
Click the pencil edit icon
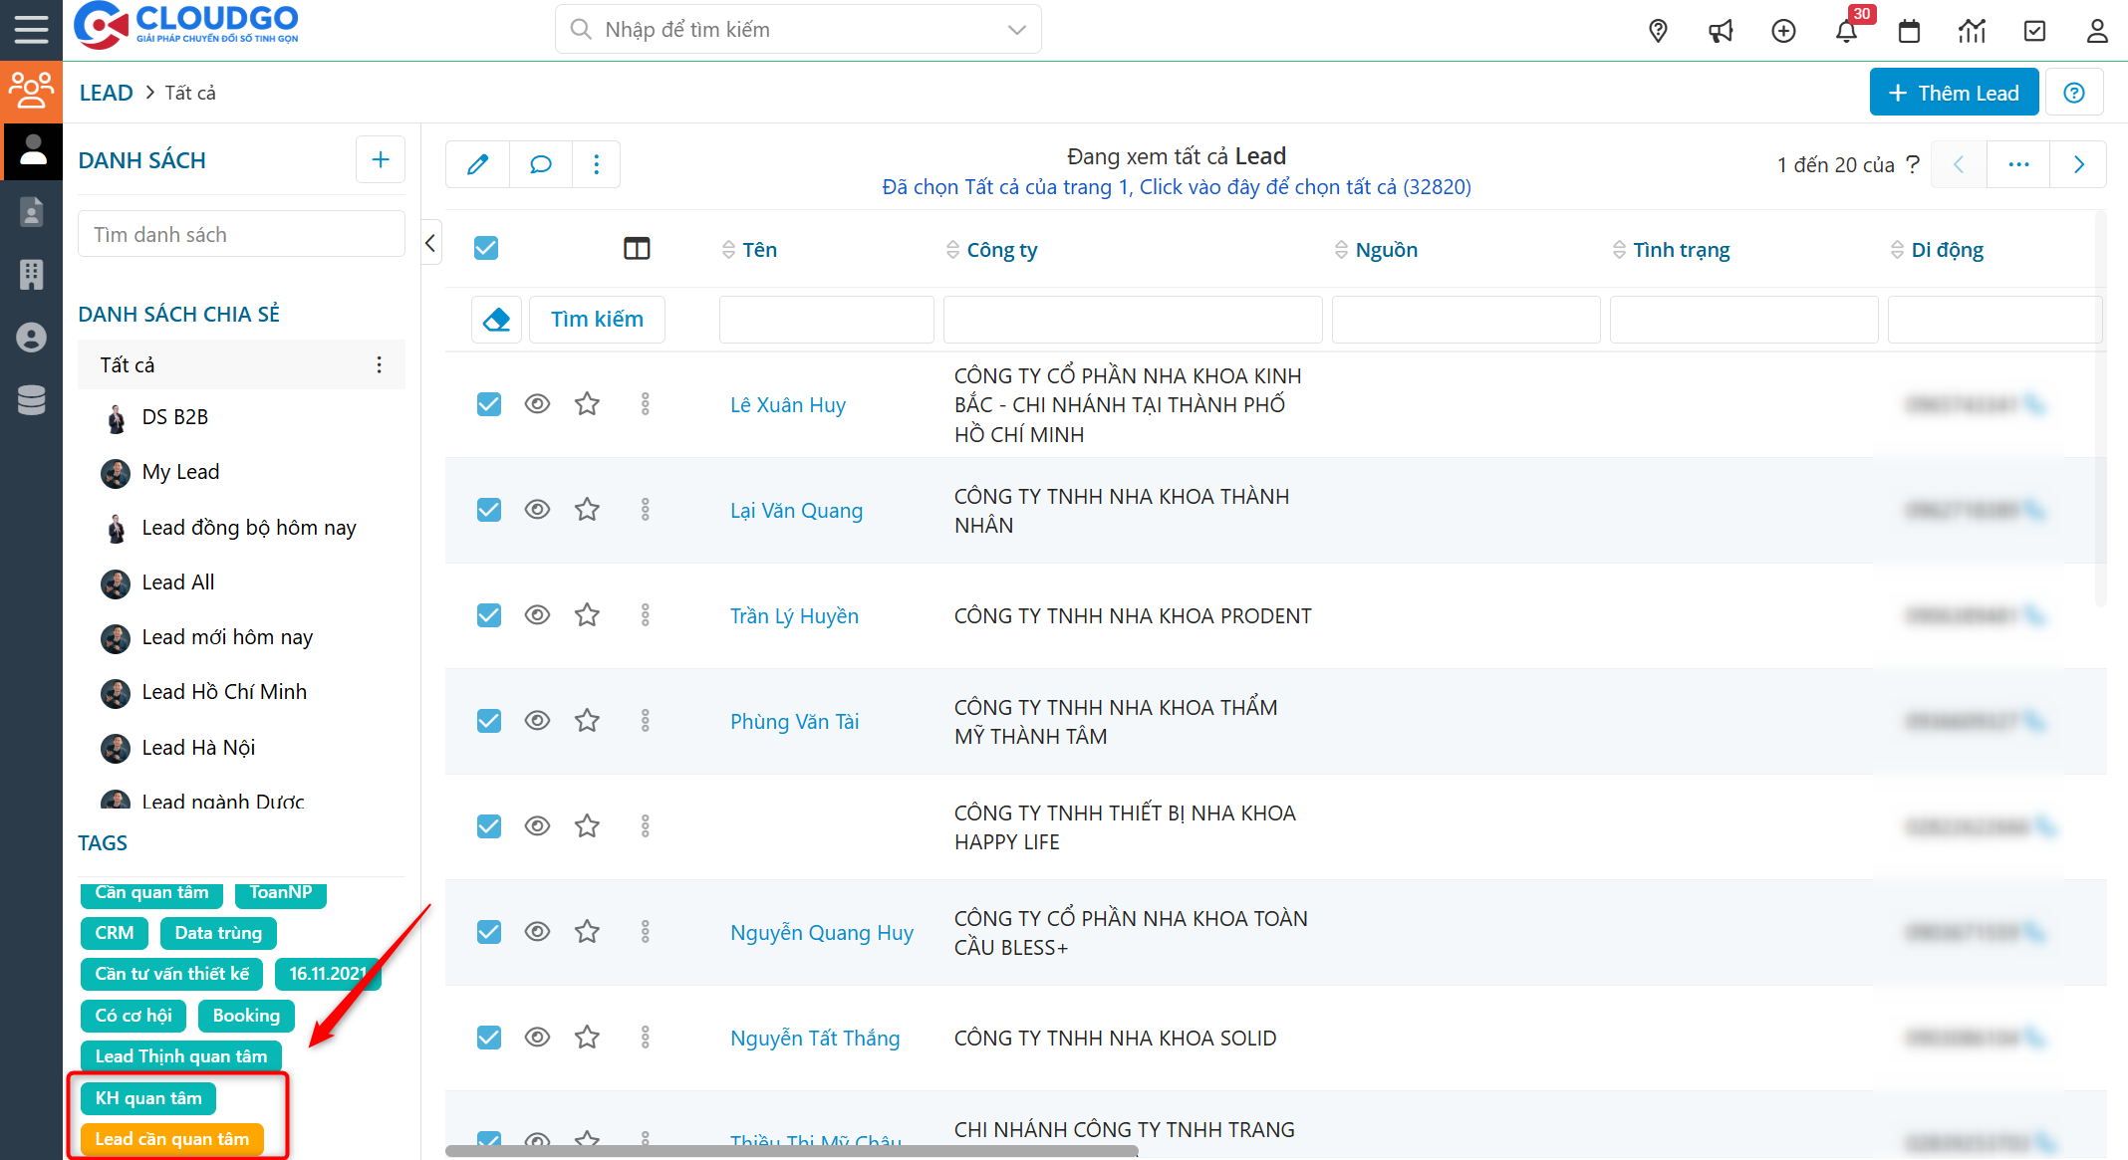coord(477,164)
